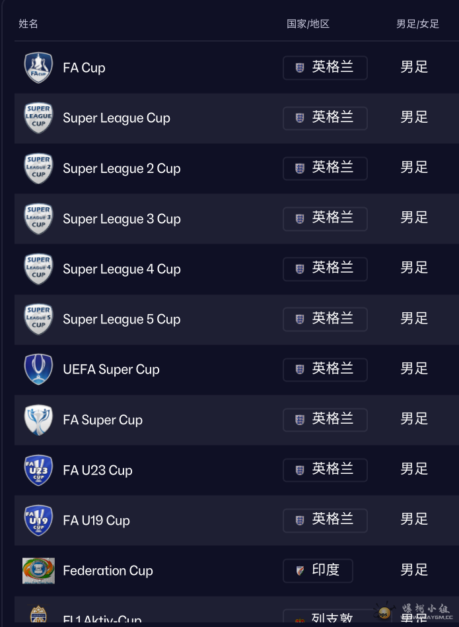Open the FA Super Cup name link

click(102, 420)
